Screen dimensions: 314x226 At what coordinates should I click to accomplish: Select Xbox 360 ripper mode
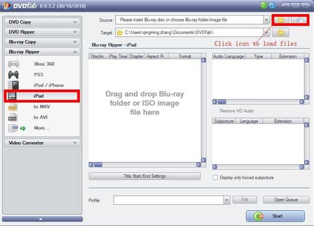tap(44, 64)
